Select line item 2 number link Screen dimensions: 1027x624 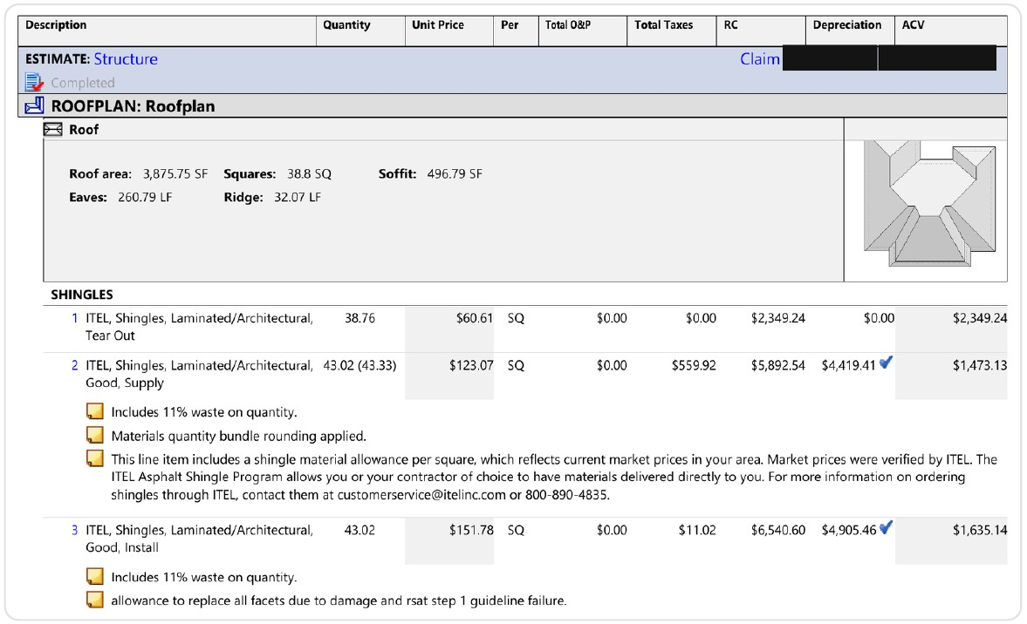(x=75, y=365)
